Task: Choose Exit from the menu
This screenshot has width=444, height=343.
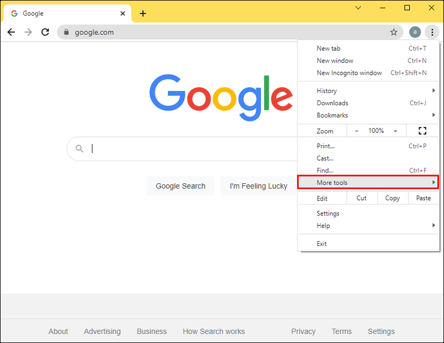Action: [x=368, y=244]
